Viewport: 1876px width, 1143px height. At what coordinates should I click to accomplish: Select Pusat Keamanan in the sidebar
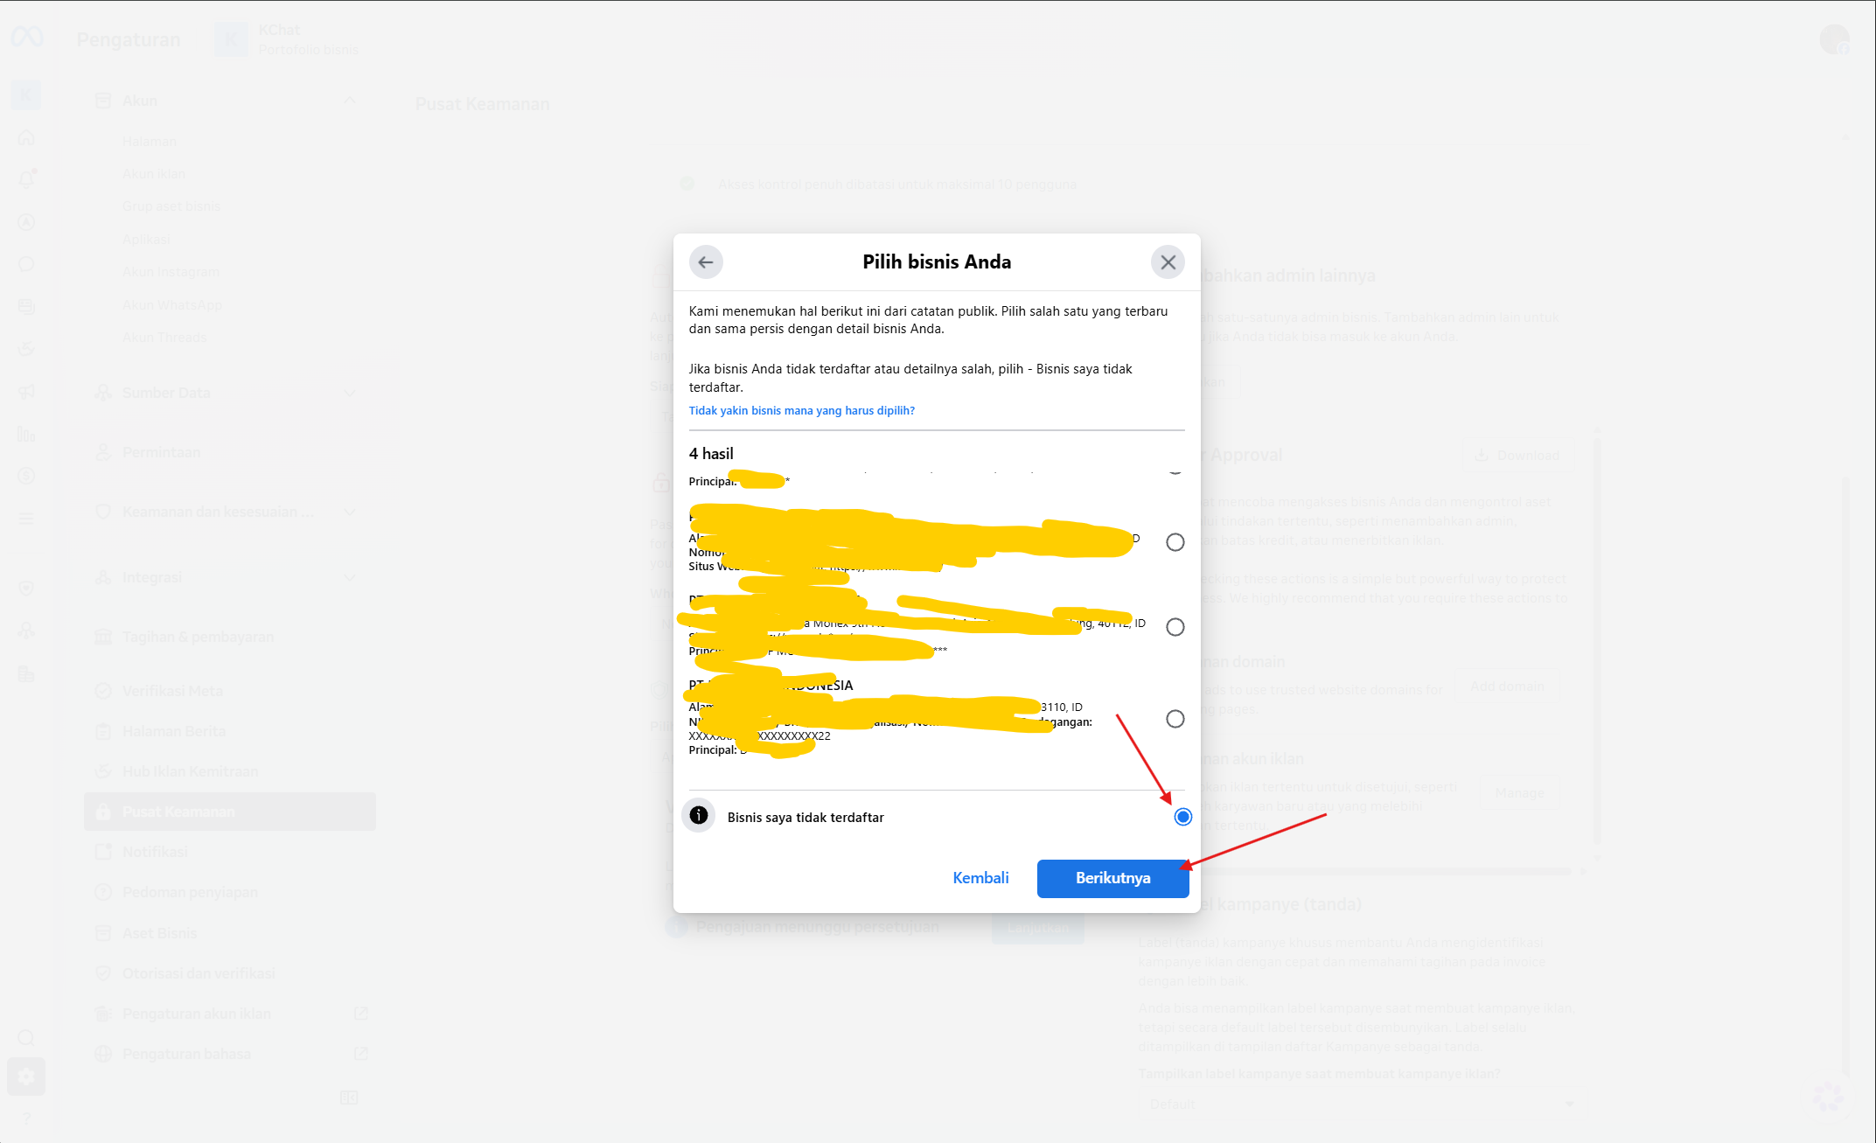click(x=229, y=812)
